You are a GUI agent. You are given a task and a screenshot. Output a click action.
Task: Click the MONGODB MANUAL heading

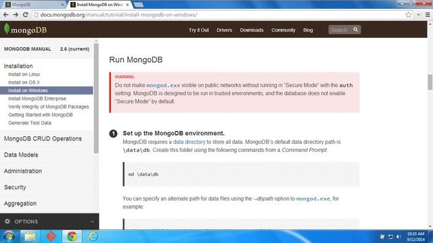(27, 49)
